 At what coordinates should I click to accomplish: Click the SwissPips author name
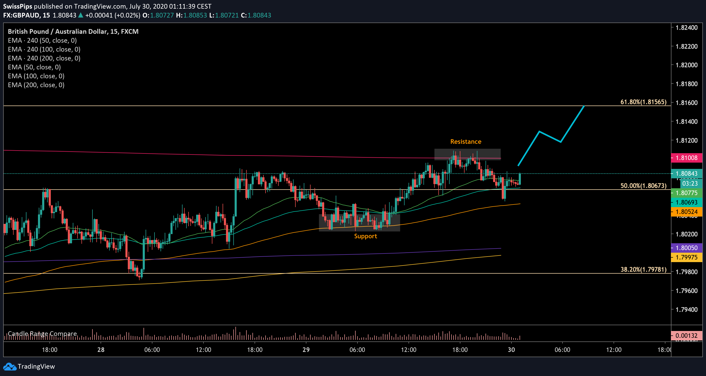pos(18,6)
